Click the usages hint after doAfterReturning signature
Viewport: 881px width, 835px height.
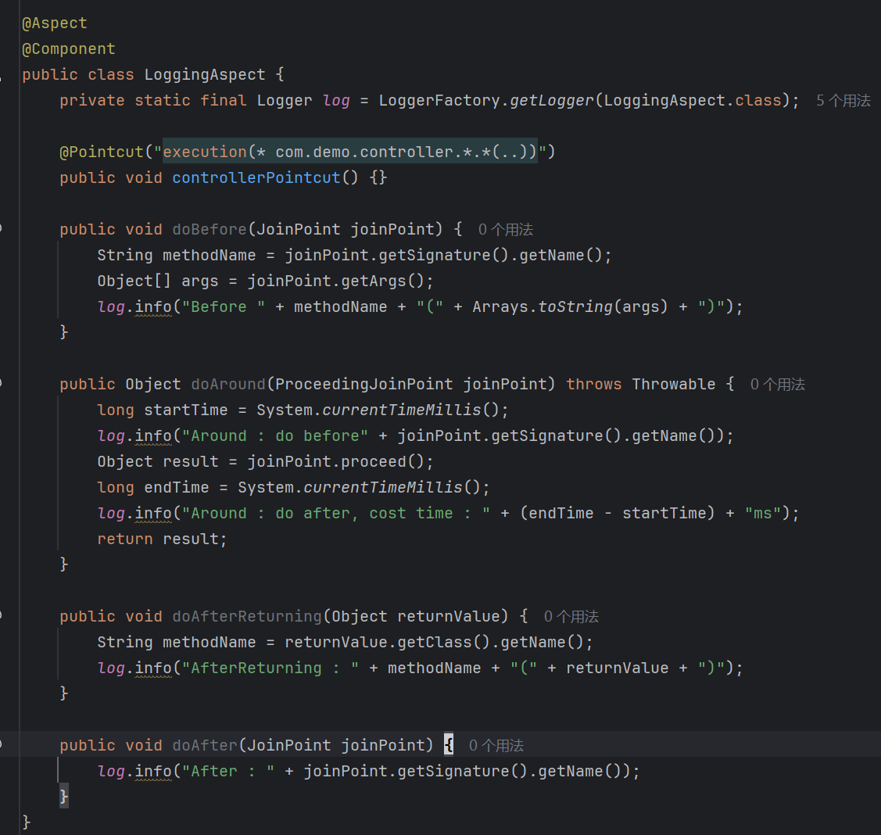(x=571, y=617)
